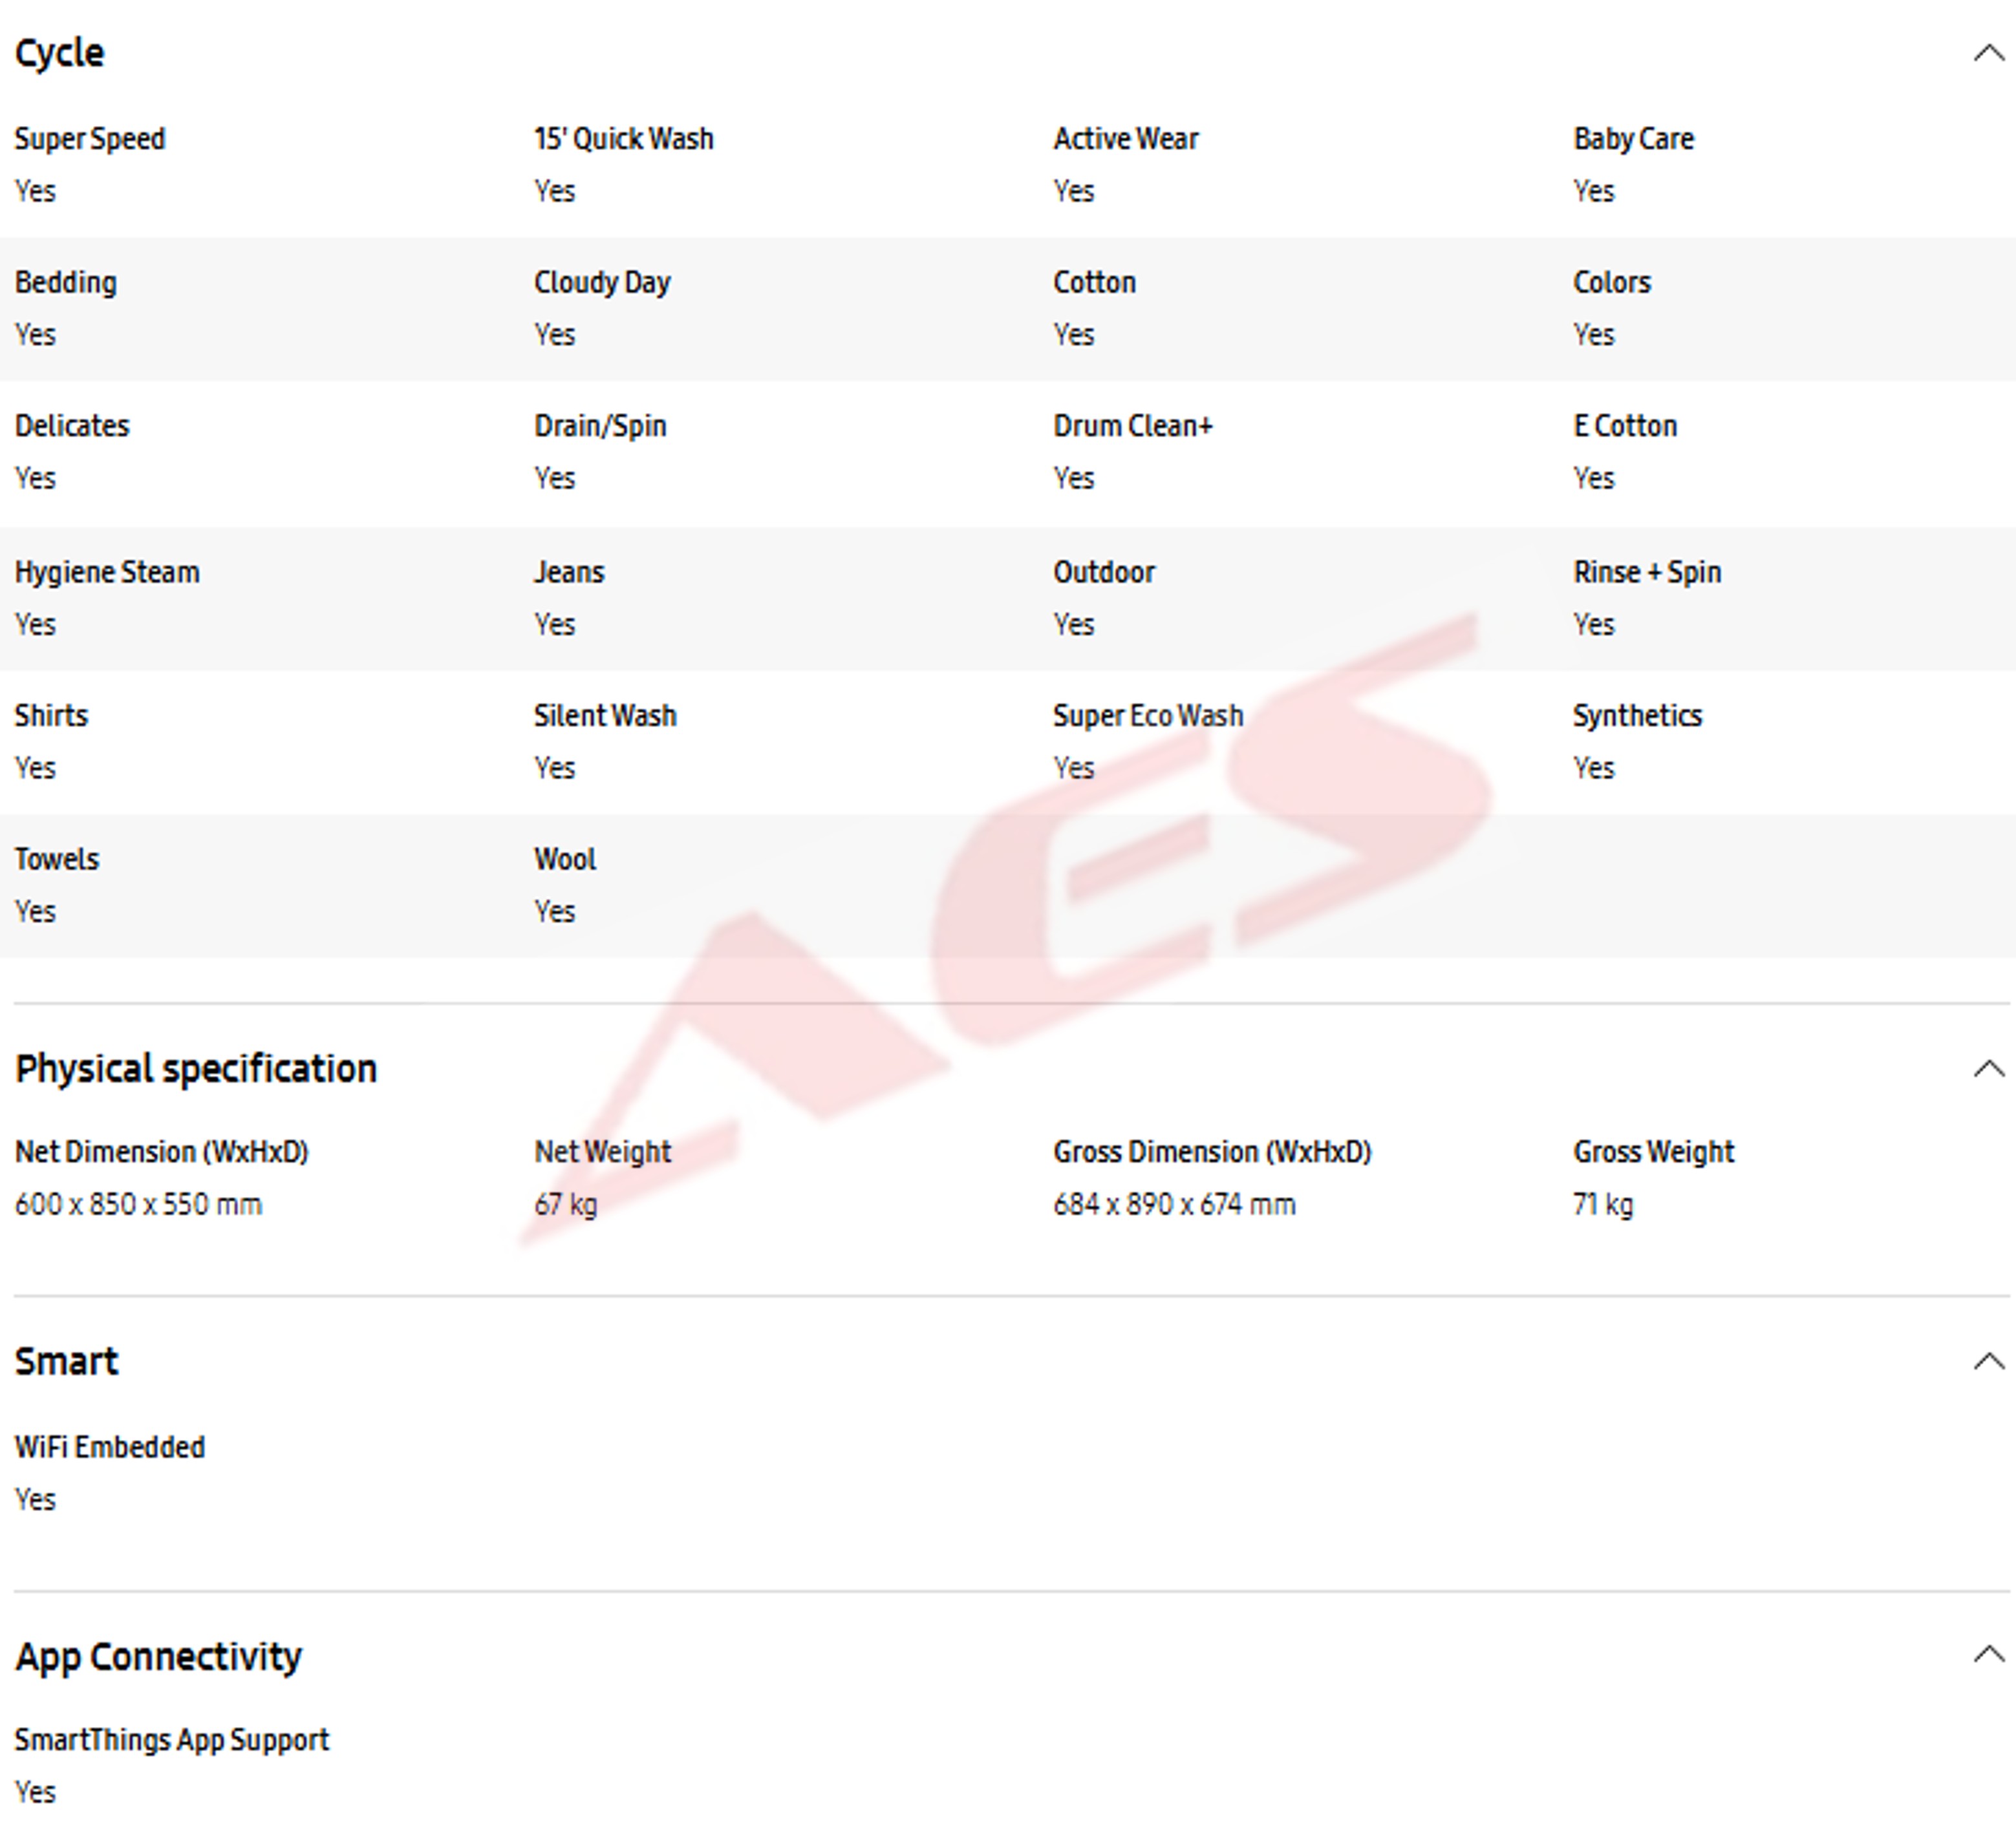Click the App Connectivity heading
Viewport: 2016px width, 1833px height.
158,1656
